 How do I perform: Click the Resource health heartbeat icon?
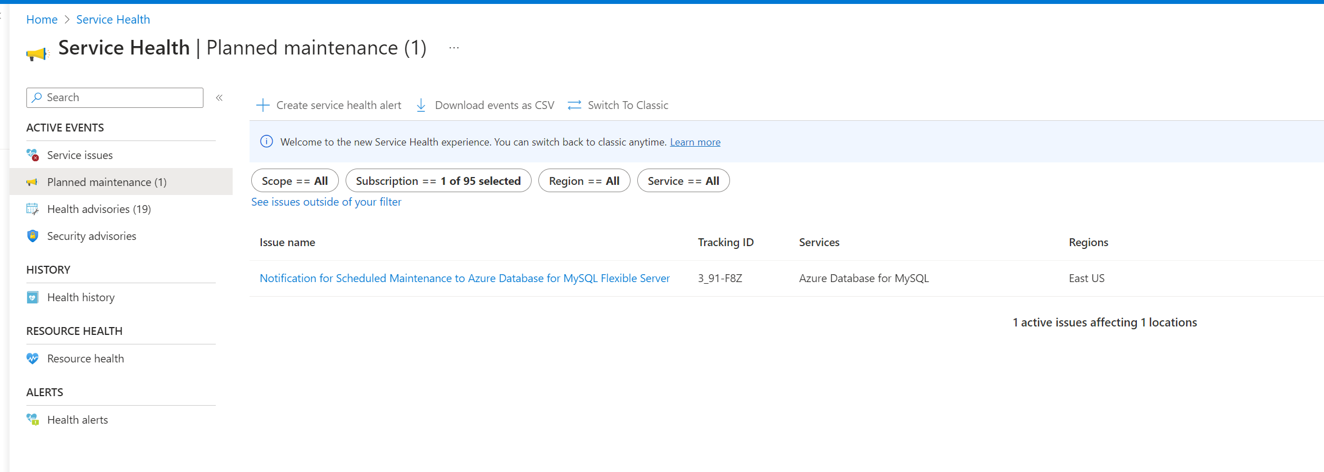pyautogui.click(x=33, y=358)
